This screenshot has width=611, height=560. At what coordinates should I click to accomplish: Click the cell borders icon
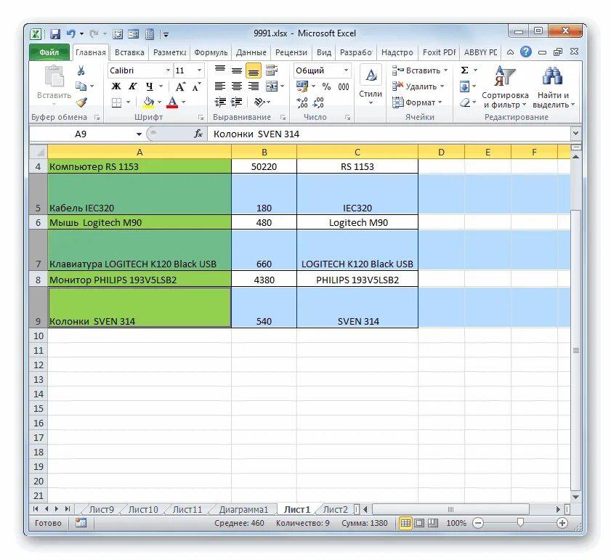coord(116,102)
